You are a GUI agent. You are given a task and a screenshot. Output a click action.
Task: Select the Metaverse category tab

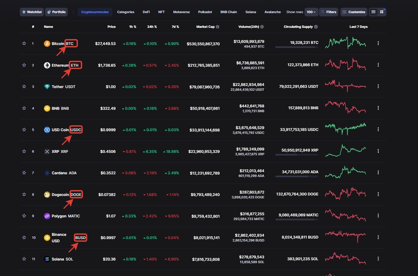[x=181, y=12]
